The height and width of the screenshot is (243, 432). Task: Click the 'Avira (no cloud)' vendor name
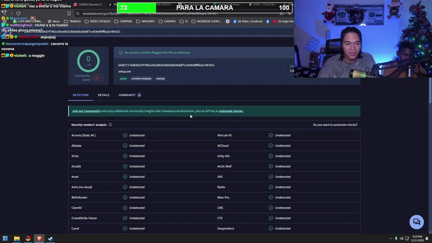tap(82, 187)
